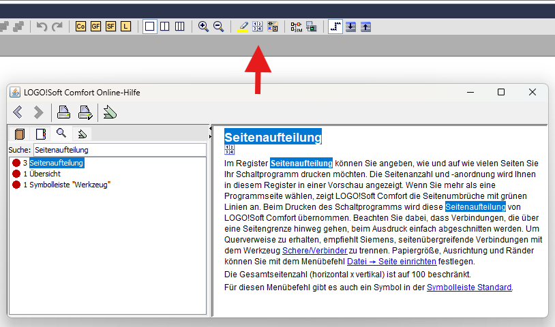
Task: Zoom in with plus magnifier
Action: pos(203,27)
